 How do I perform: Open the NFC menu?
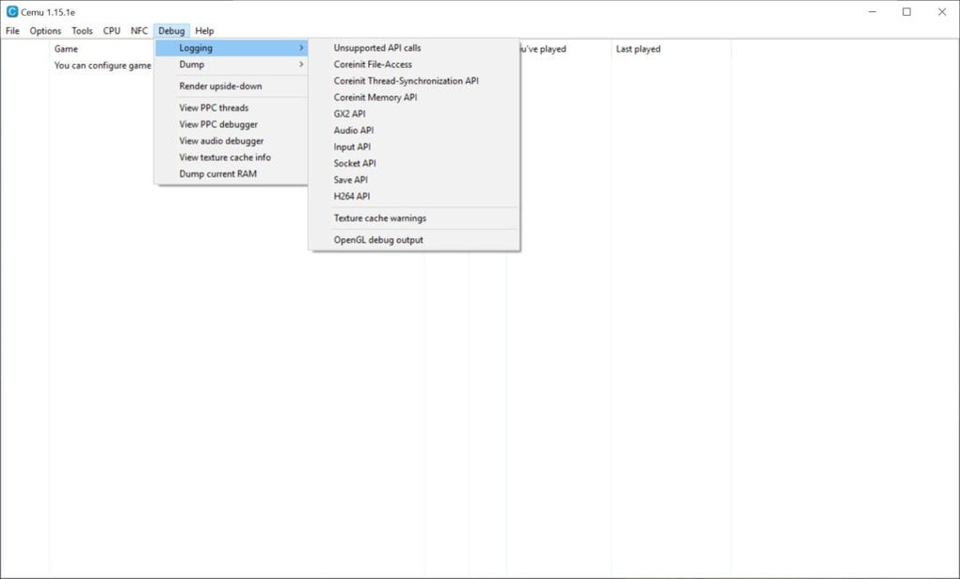[x=139, y=31]
